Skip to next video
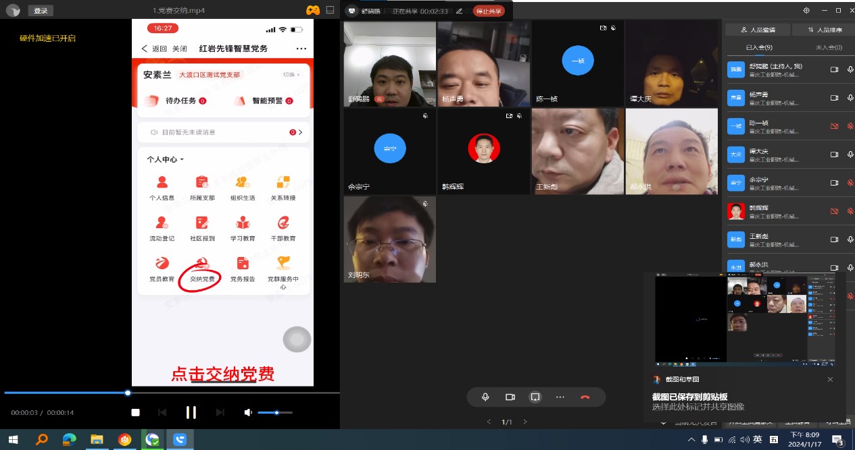 tap(220, 412)
